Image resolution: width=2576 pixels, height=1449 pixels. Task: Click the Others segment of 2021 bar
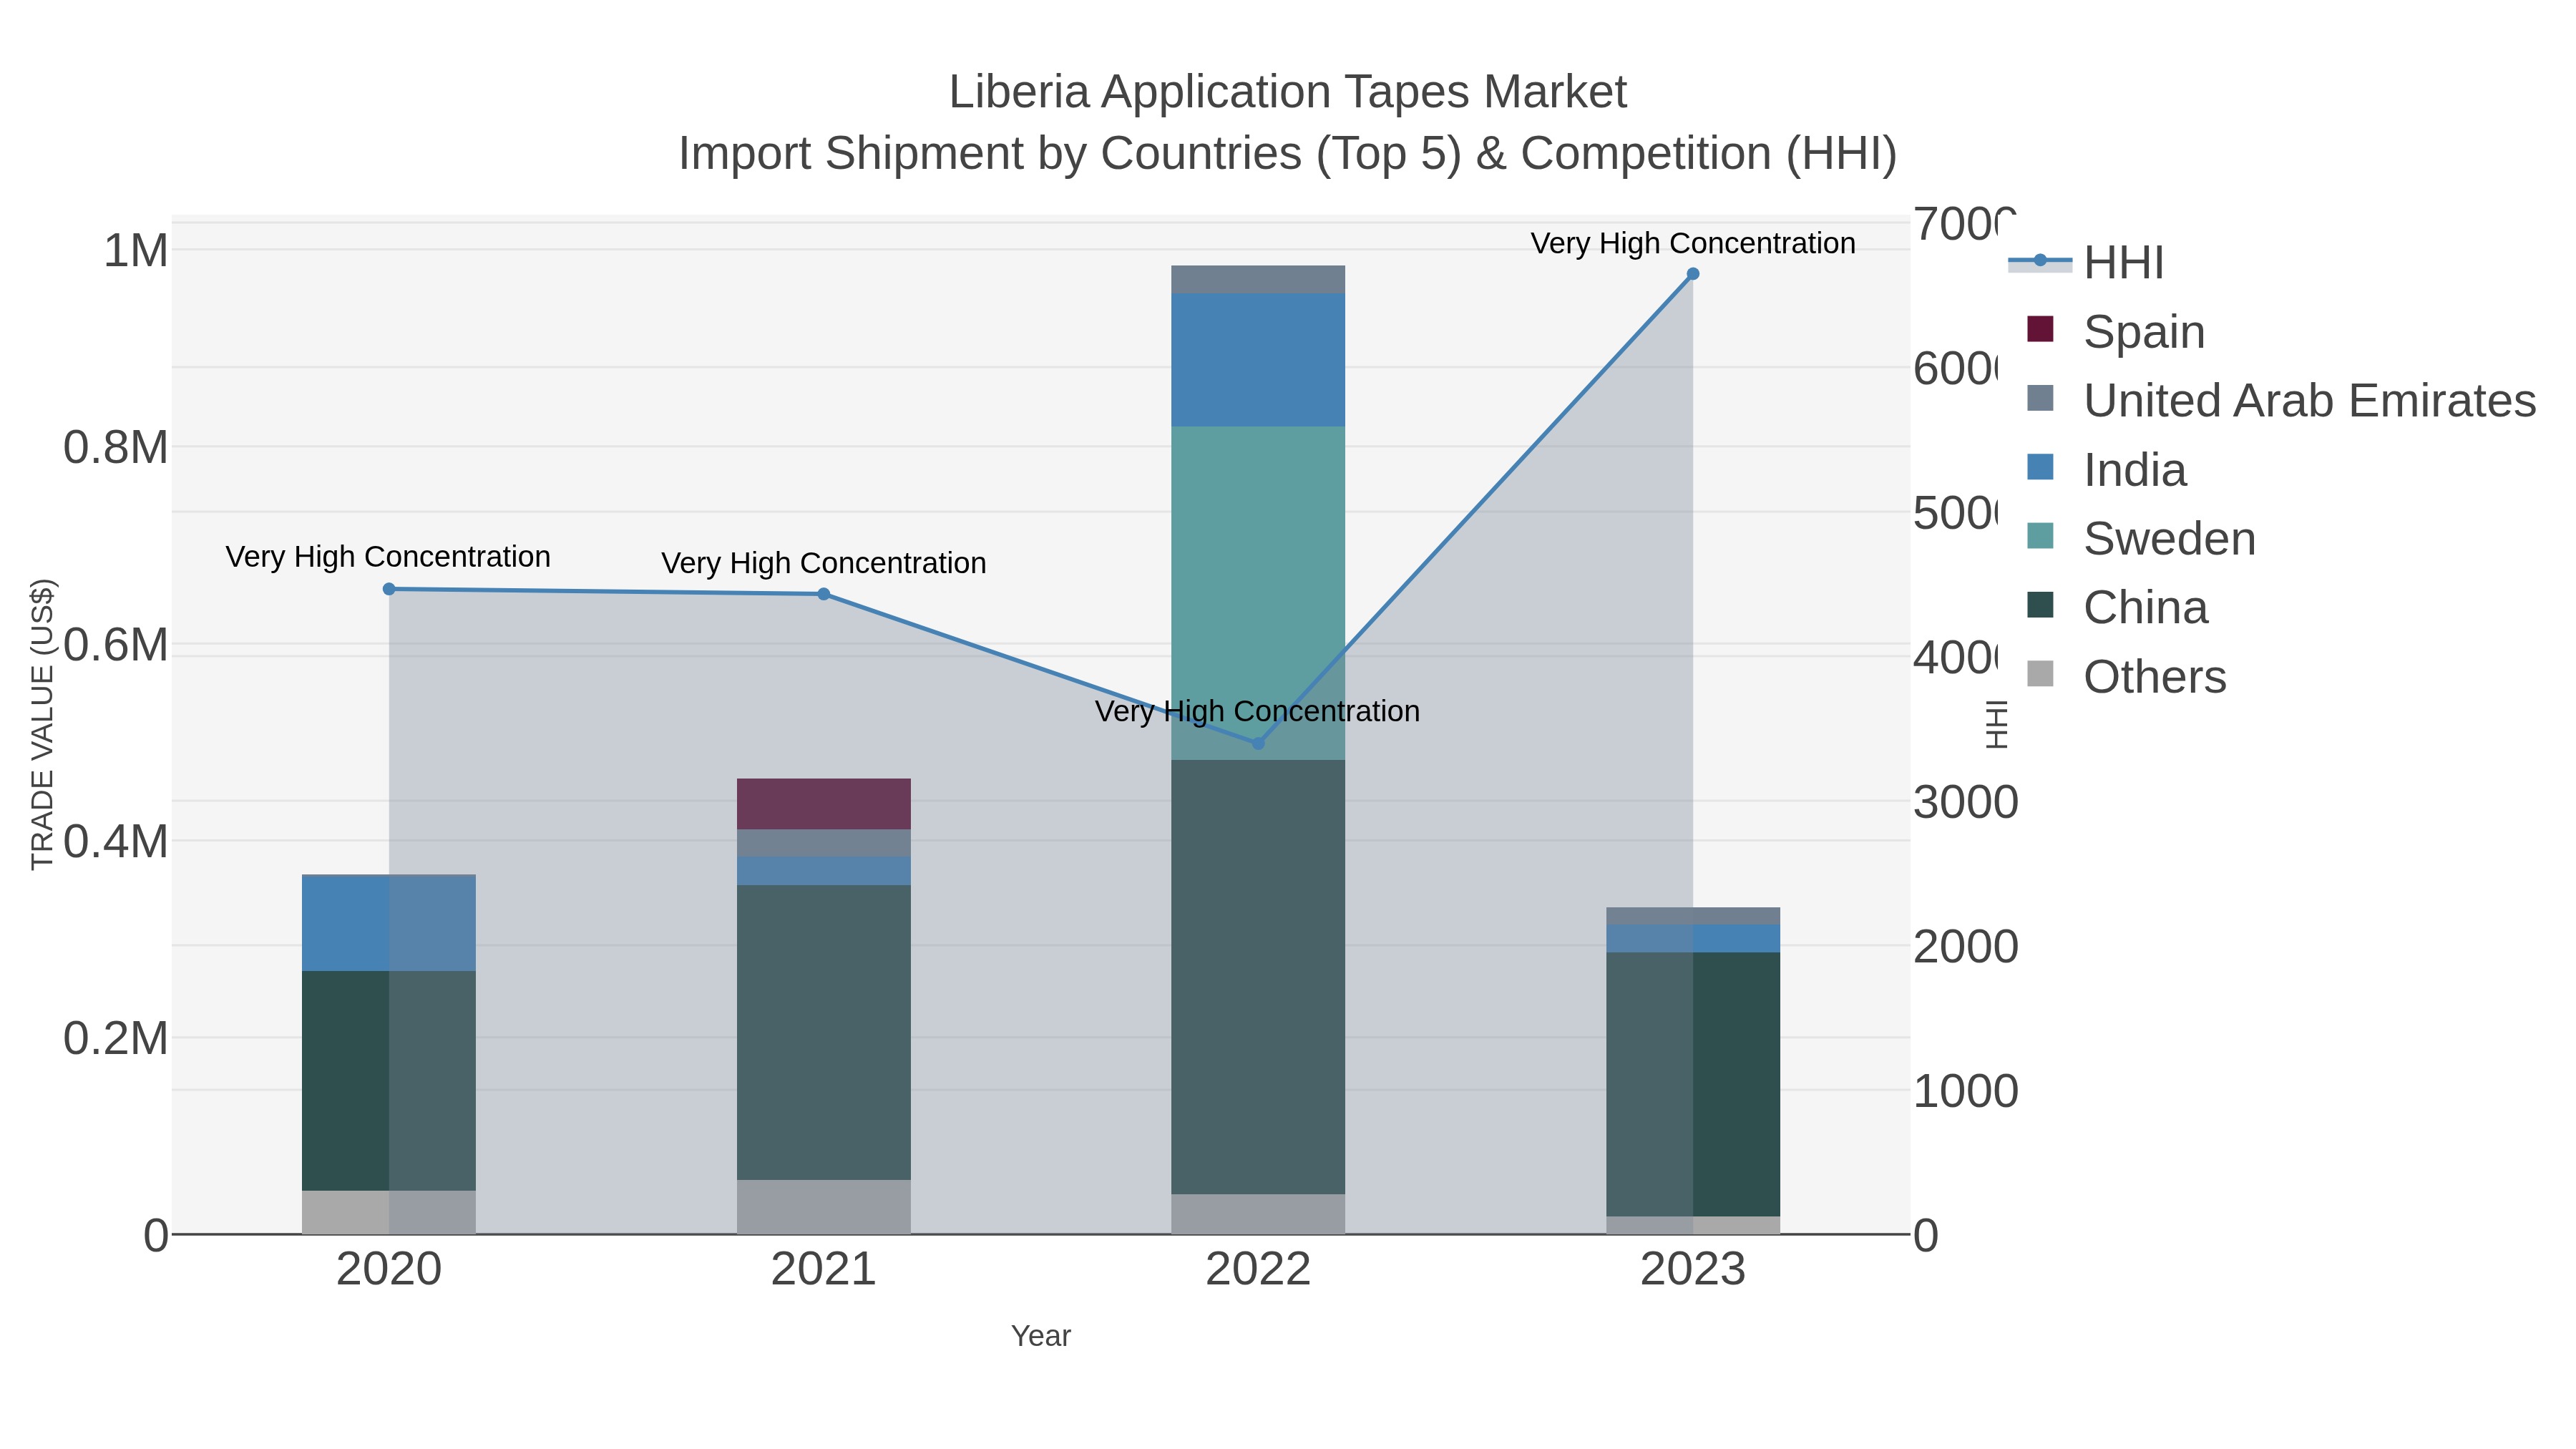click(824, 1207)
